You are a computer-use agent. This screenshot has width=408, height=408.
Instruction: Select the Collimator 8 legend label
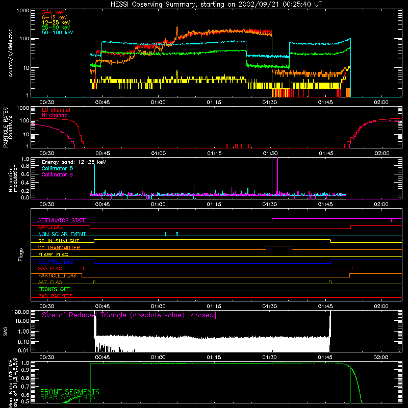[x=57, y=168]
